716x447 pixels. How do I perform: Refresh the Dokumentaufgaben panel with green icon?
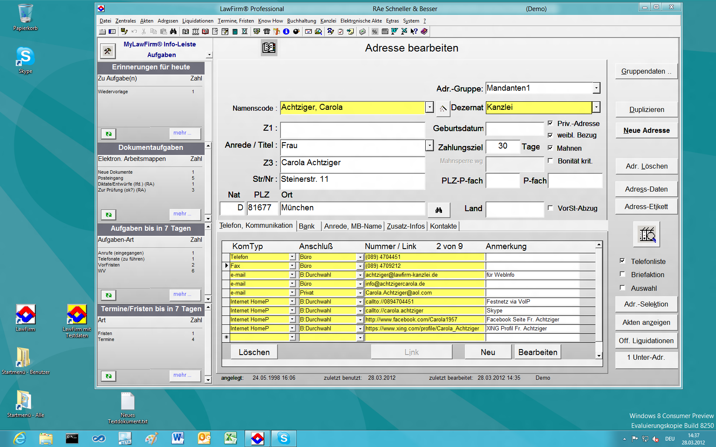109,215
